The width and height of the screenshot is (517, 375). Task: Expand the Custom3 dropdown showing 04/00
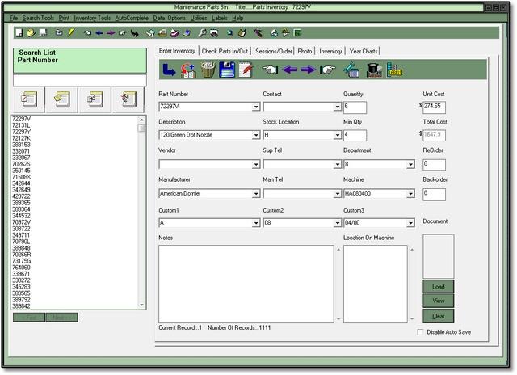pos(410,223)
